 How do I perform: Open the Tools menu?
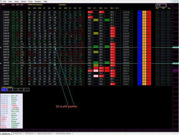coord(30,1)
